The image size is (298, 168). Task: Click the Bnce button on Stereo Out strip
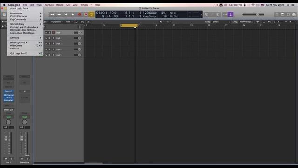click(x=27, y=155)
